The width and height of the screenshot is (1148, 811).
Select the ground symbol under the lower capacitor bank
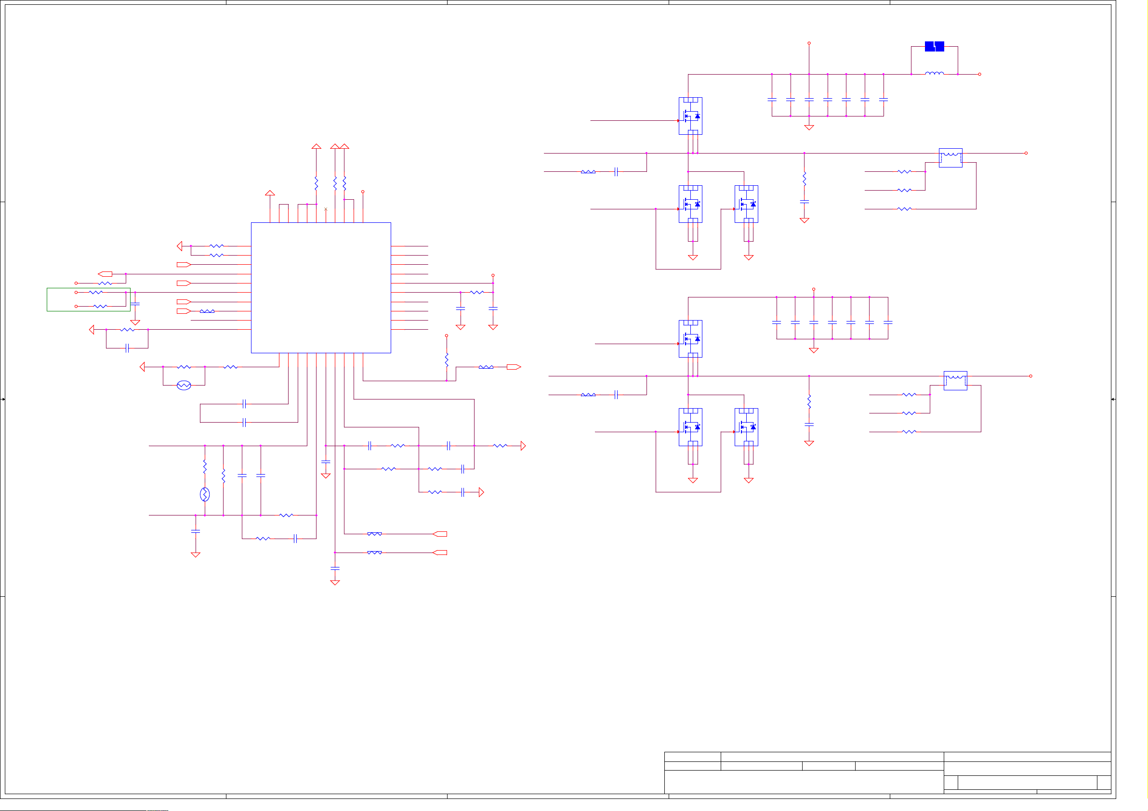coord(814,350)
